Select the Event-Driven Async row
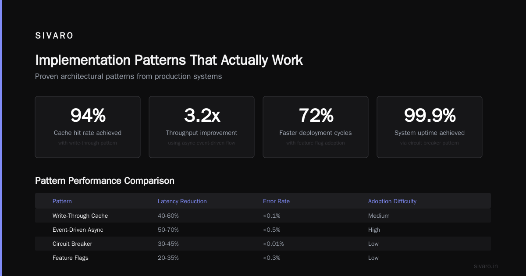Screen dimensions: 526x276 coord(263,230)
